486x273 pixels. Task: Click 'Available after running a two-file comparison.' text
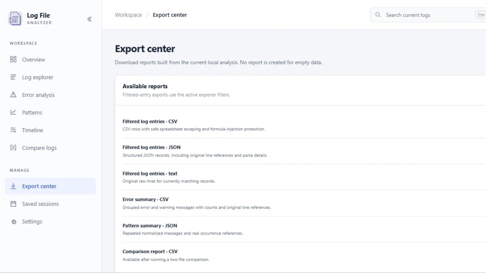[166, 259]
